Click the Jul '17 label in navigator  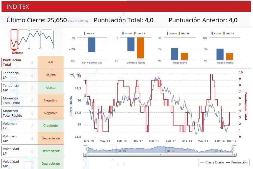tap(170, 151)
